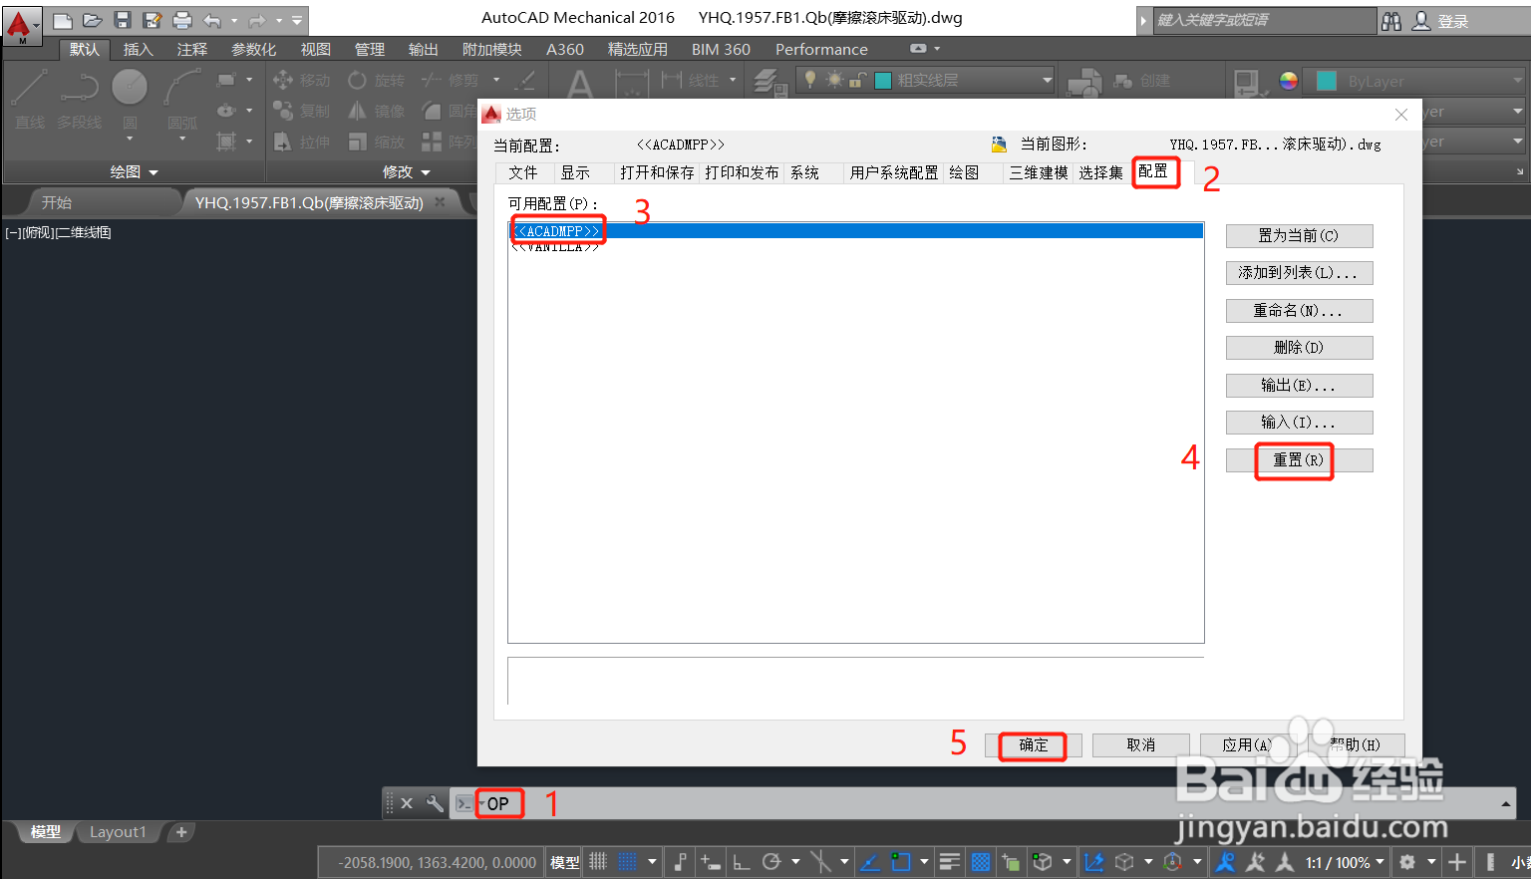Open the 粗实线层 layer dropdown

tap(1047, 80)
